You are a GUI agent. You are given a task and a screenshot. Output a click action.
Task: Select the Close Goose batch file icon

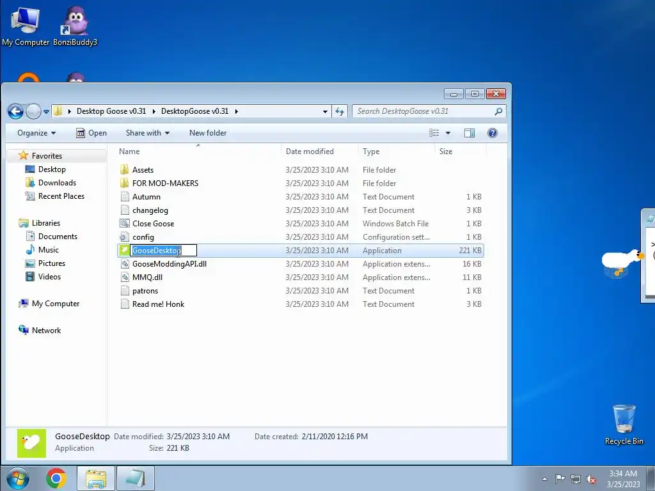click(x=125, y=223)
